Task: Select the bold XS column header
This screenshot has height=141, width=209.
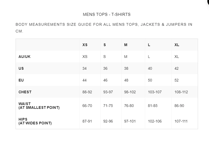Action: (85, 45)
